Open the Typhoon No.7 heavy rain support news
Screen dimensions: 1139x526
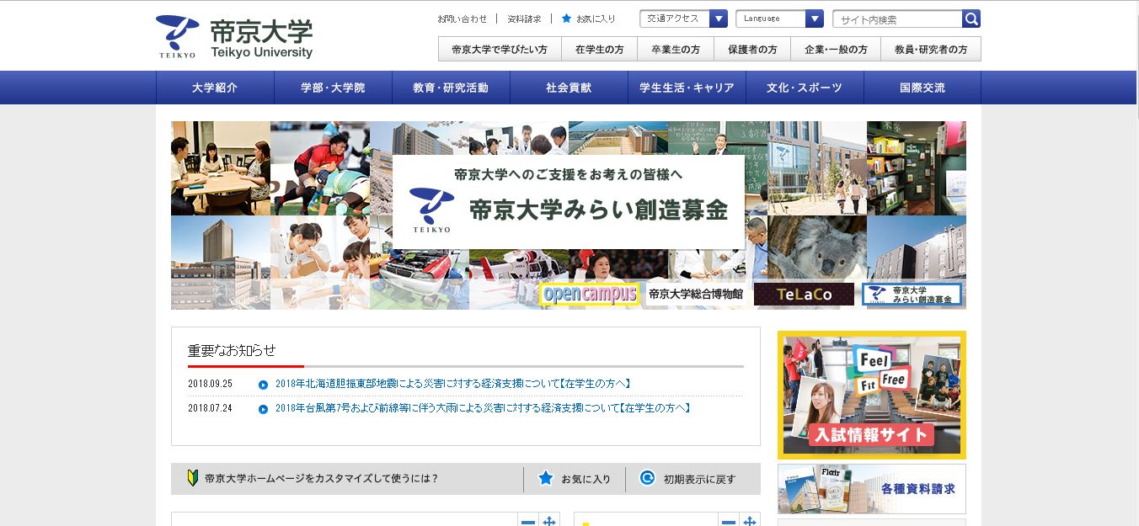click(483, 408)
